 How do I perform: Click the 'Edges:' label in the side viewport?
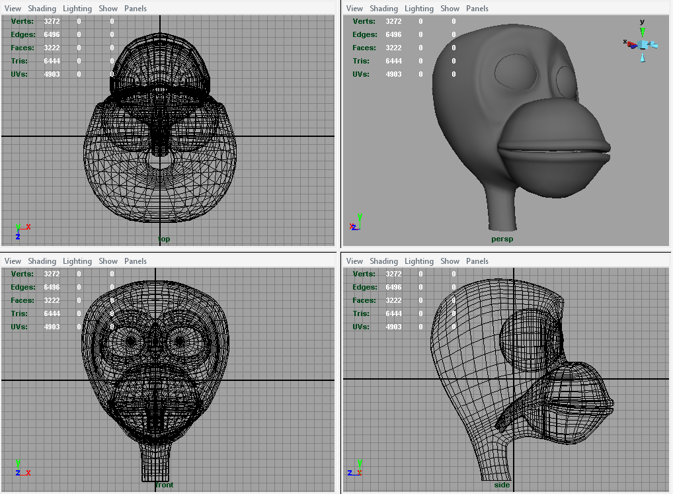[365, 287]
